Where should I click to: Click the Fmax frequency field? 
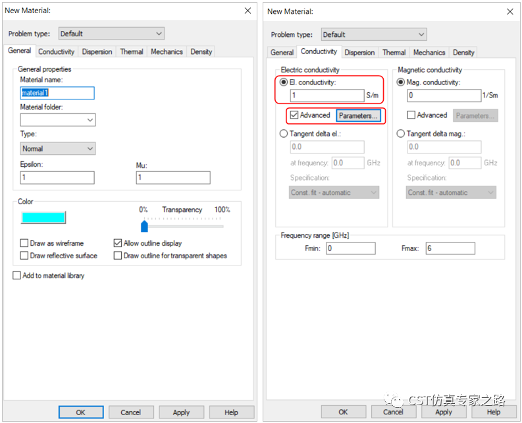pyautogui.click(x=450, y=248)
